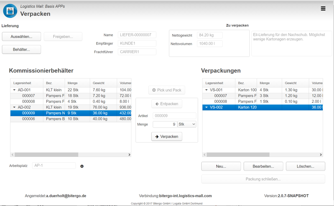Collapse the VS-001 tree node
Image resolution: width=334 pixels, height=206 pixels.
pyautogui.click(x=207, y=90)
